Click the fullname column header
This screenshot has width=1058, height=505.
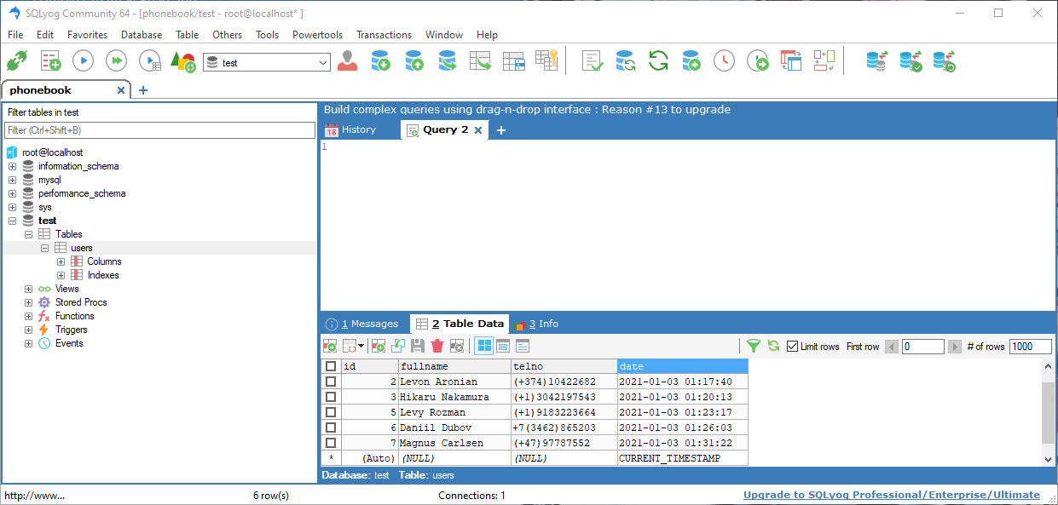click(454, 366)
